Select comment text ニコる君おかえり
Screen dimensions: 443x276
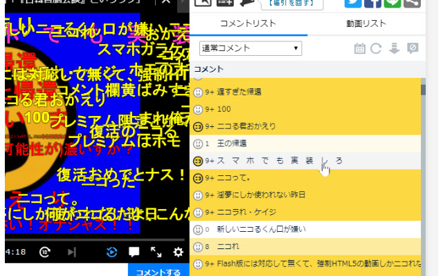point(246,126)
